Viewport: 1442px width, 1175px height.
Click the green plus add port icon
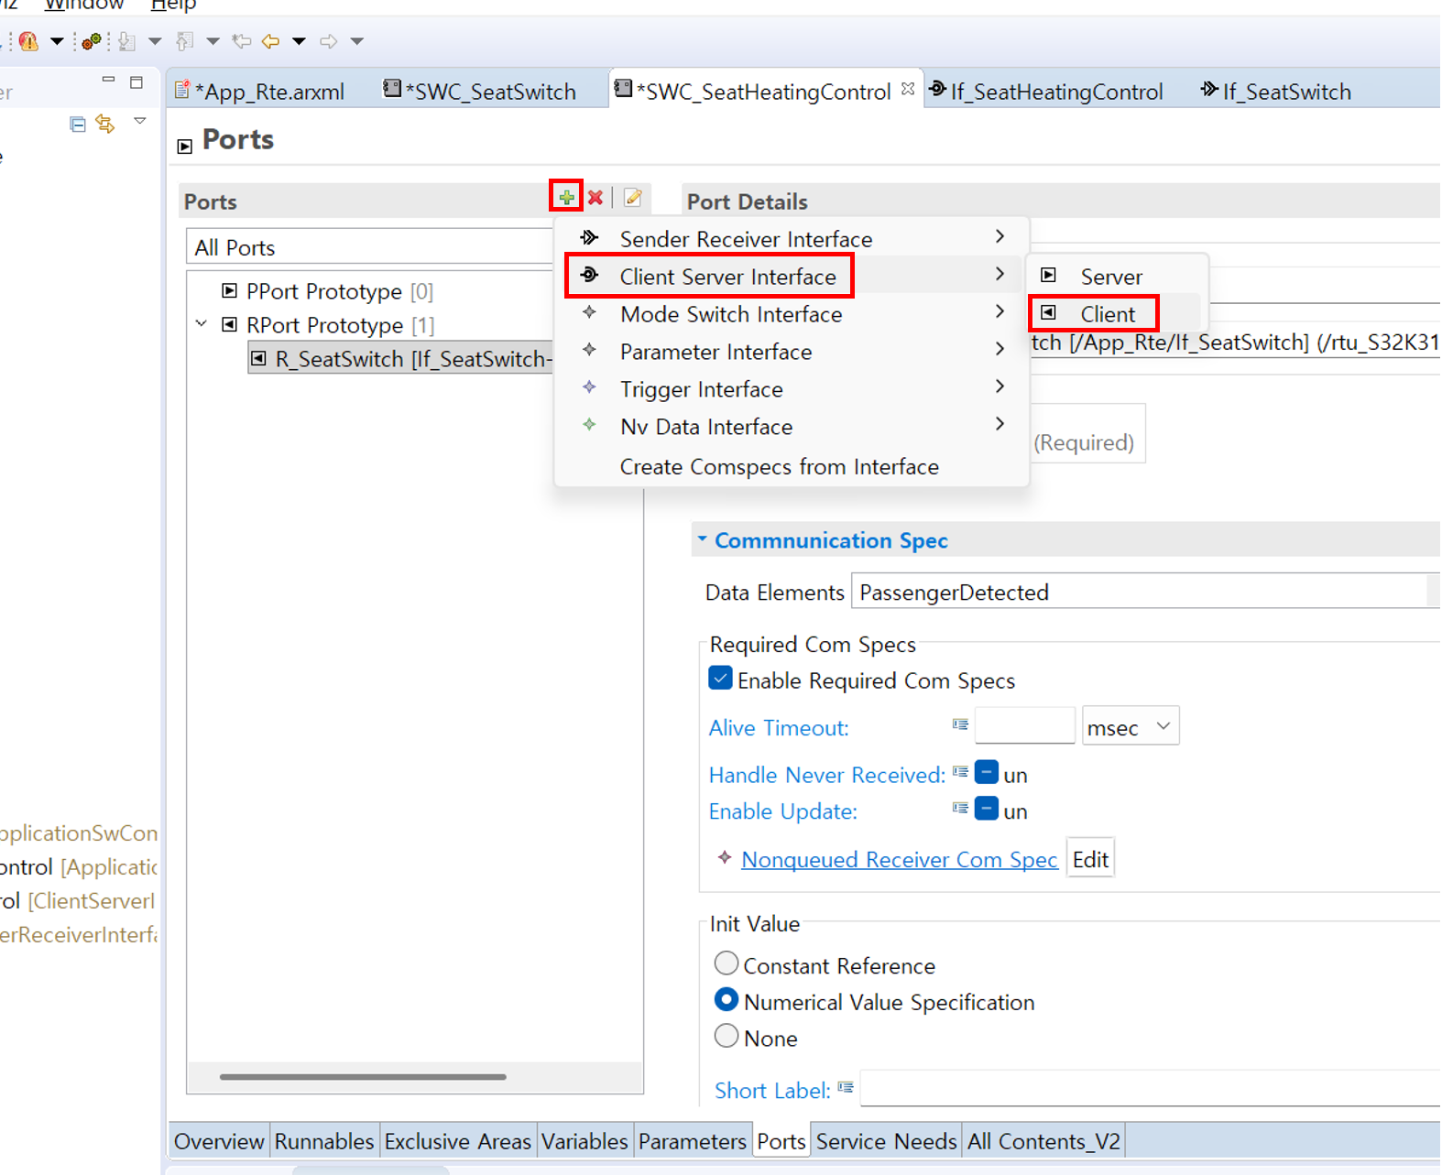[566, 197]
